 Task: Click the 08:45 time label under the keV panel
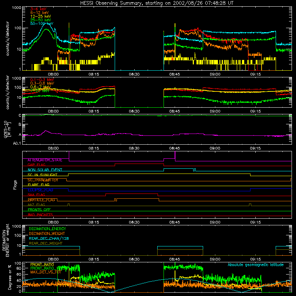click(x=174, y=74)
